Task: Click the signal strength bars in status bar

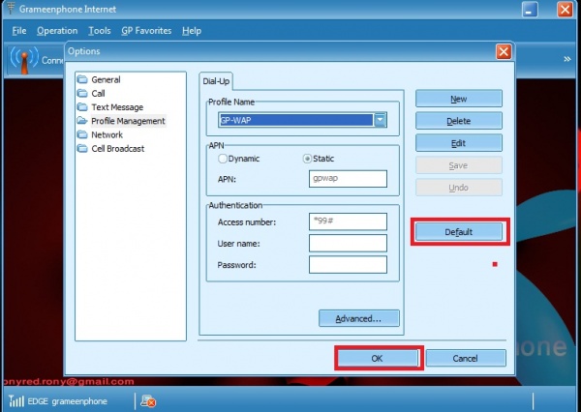Action: (x=16, y=400)
